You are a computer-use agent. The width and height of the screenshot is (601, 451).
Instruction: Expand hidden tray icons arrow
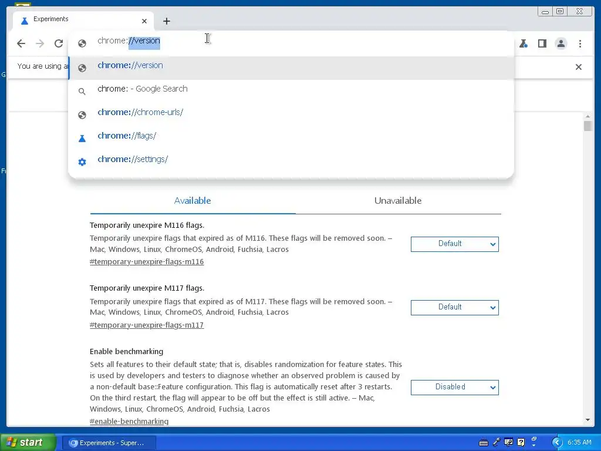tap(558, 443)
